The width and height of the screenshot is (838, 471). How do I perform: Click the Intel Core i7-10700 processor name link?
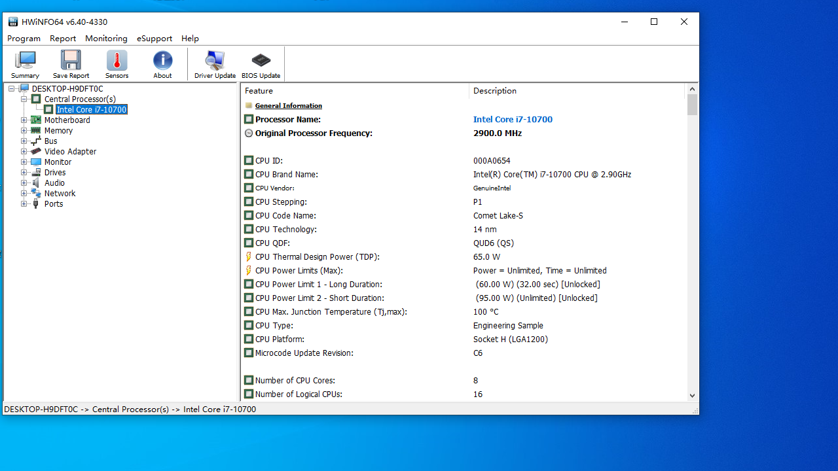513,120
